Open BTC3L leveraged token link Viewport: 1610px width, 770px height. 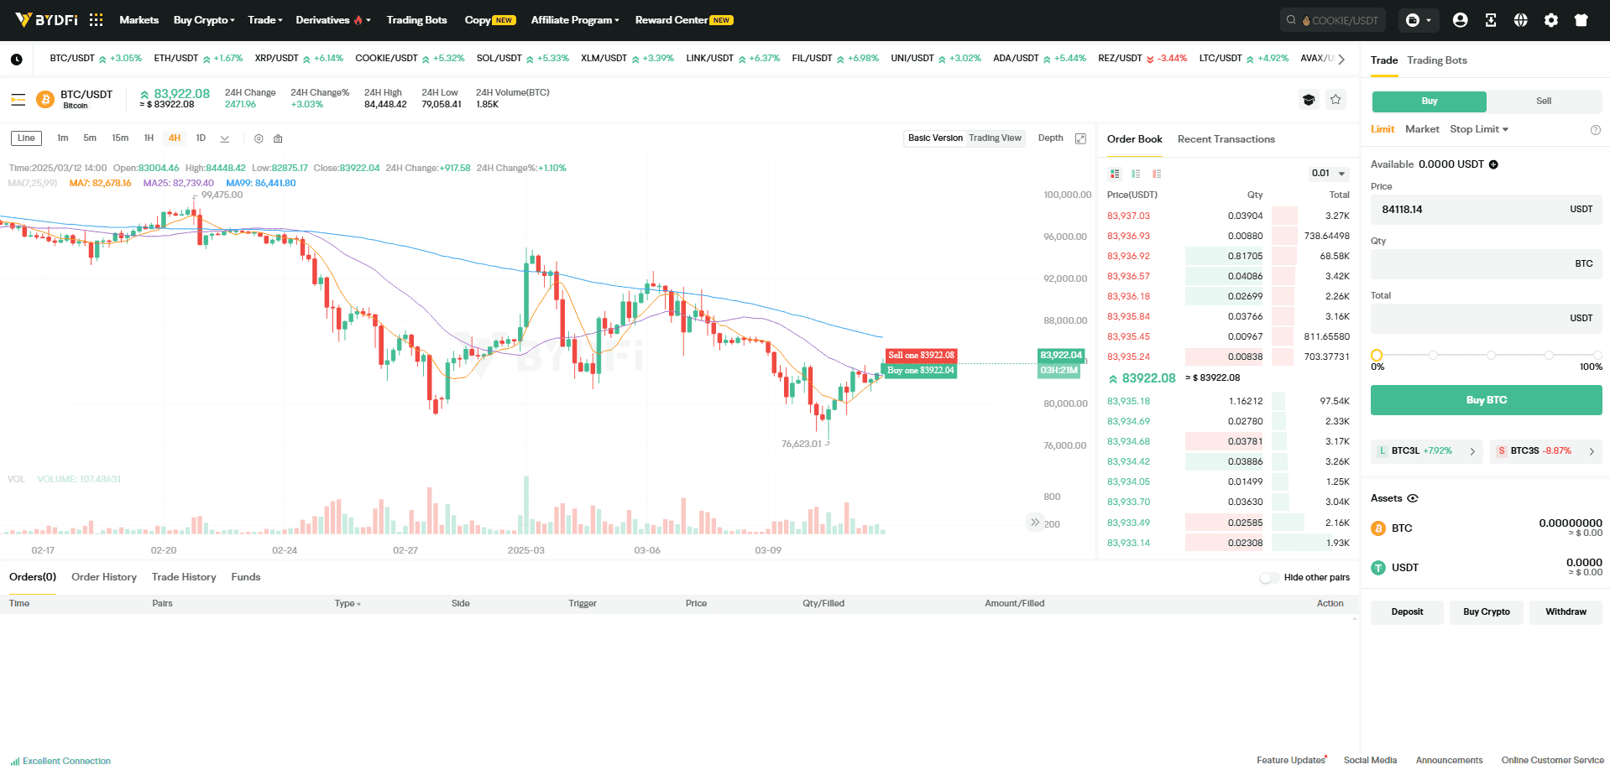pos(1427,451)
